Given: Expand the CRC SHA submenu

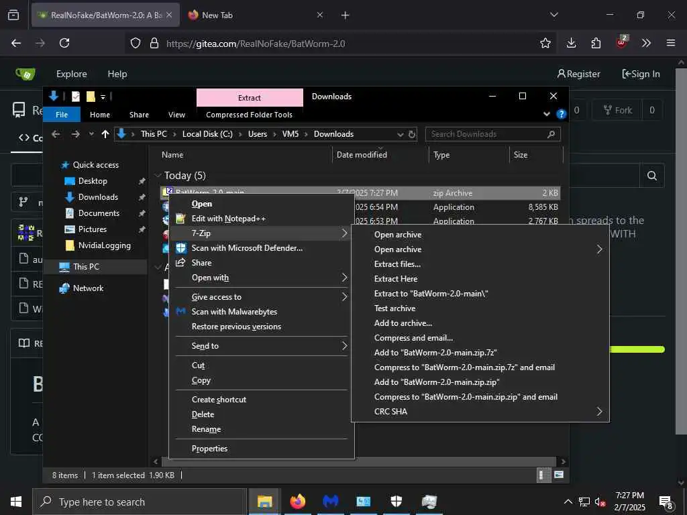Looking at the screenshot, I should pos(599,412).
